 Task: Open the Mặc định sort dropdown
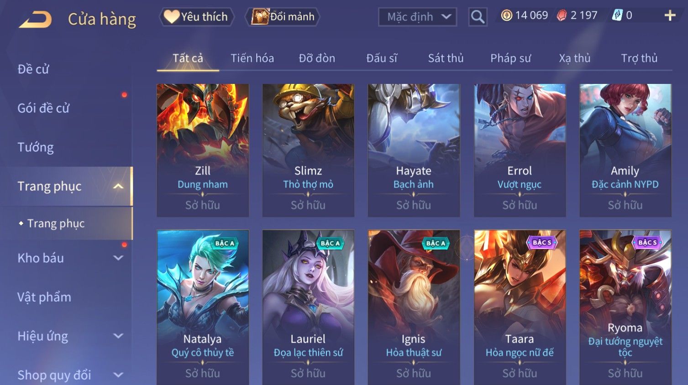point(417,17)
